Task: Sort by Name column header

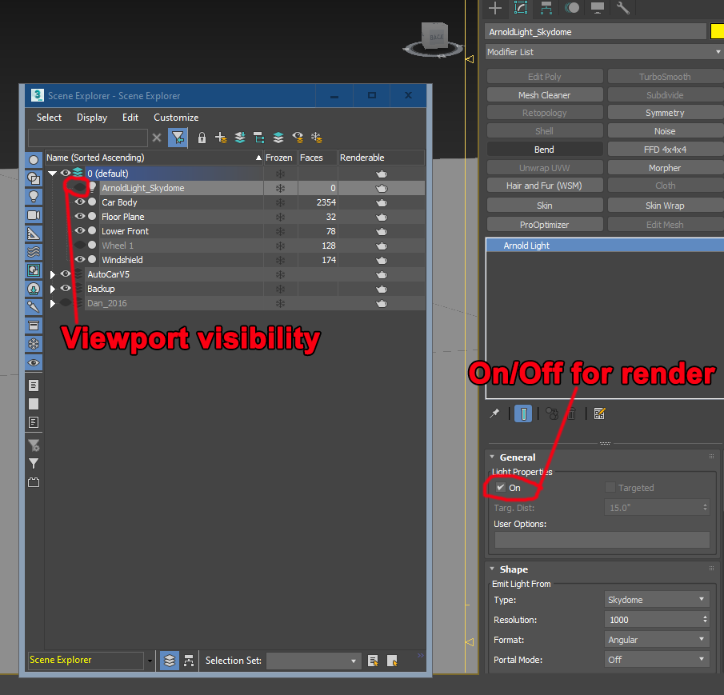Action: 154,158
